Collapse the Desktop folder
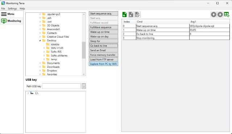Screen dimensions: 232x134 40,41
